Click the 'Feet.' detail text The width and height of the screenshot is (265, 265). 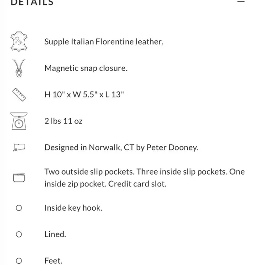pos(53,261)
